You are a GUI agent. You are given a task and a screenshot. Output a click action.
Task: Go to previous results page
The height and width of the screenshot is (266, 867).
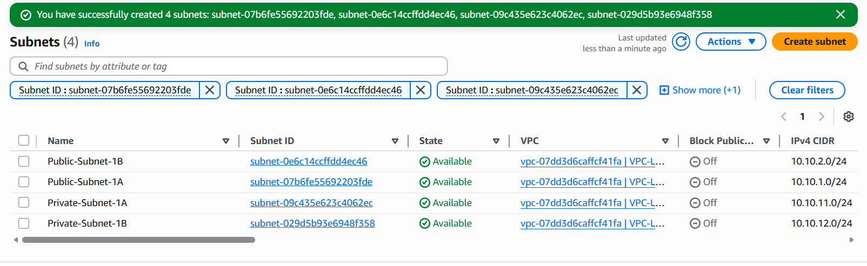point(784,117)
